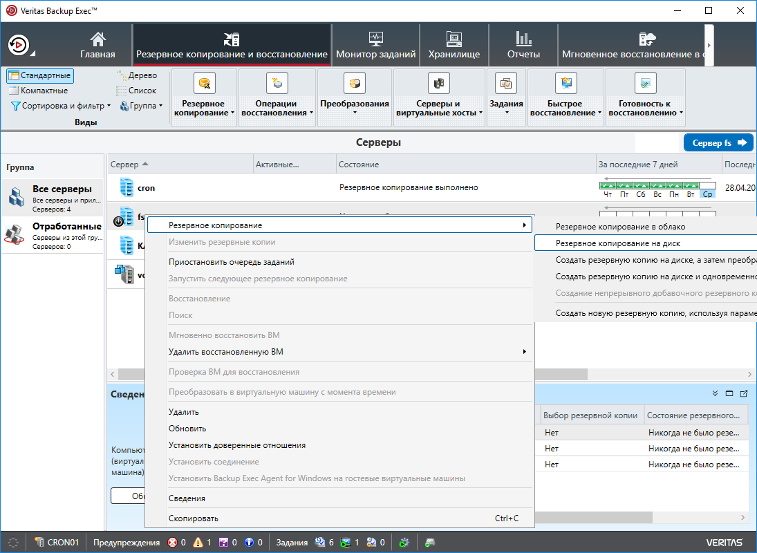The height and width of the screenshot is (553, 757).
Task: Click the За последние 7 дней header
Action: (659, 165)
